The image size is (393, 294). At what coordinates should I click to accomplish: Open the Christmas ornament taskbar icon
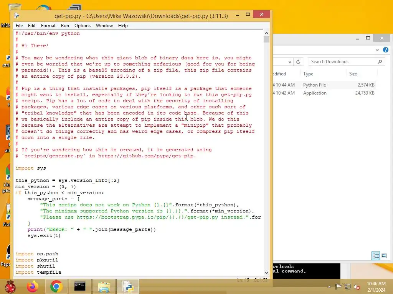pos(10,286)
